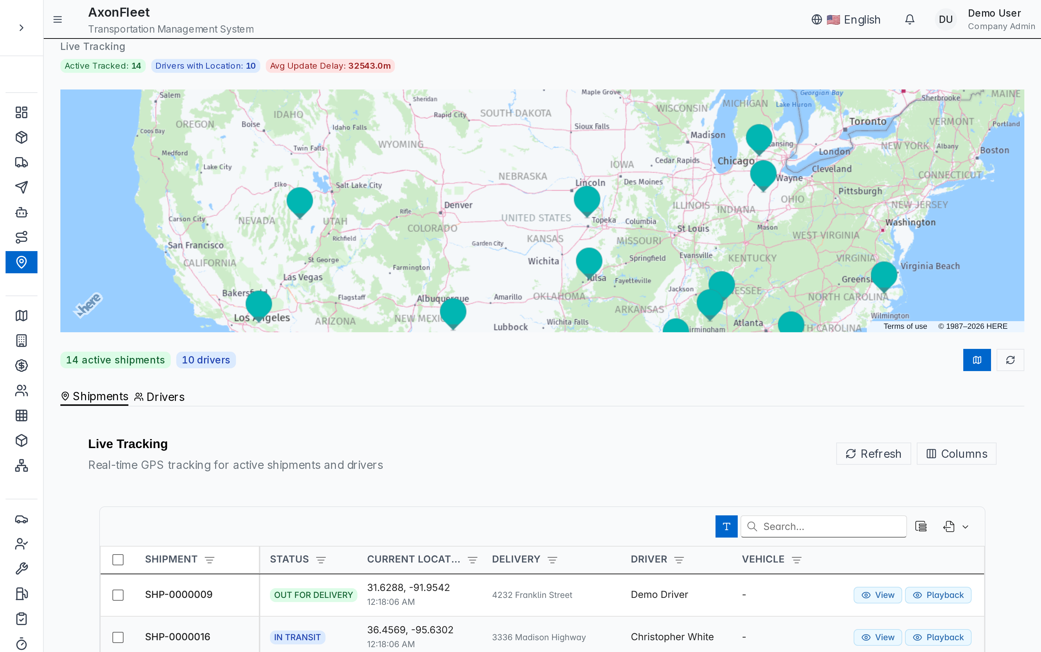Open the paper plane dispatch icon
The height and width of the screenshot is (652, 1041).
21,187
